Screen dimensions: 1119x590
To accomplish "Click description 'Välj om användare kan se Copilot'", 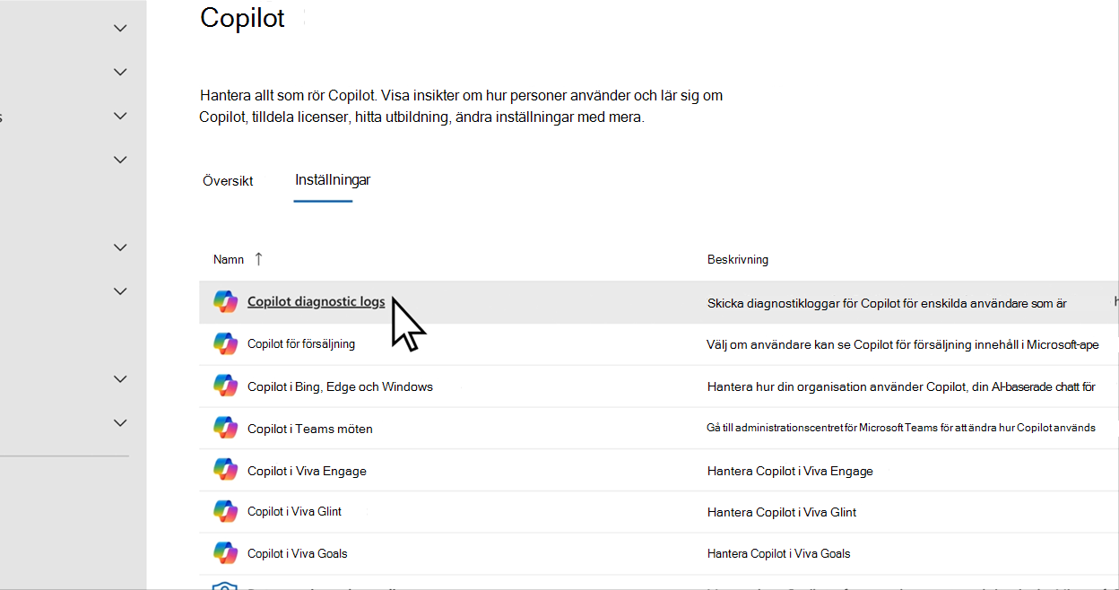I will pos(903,344).
